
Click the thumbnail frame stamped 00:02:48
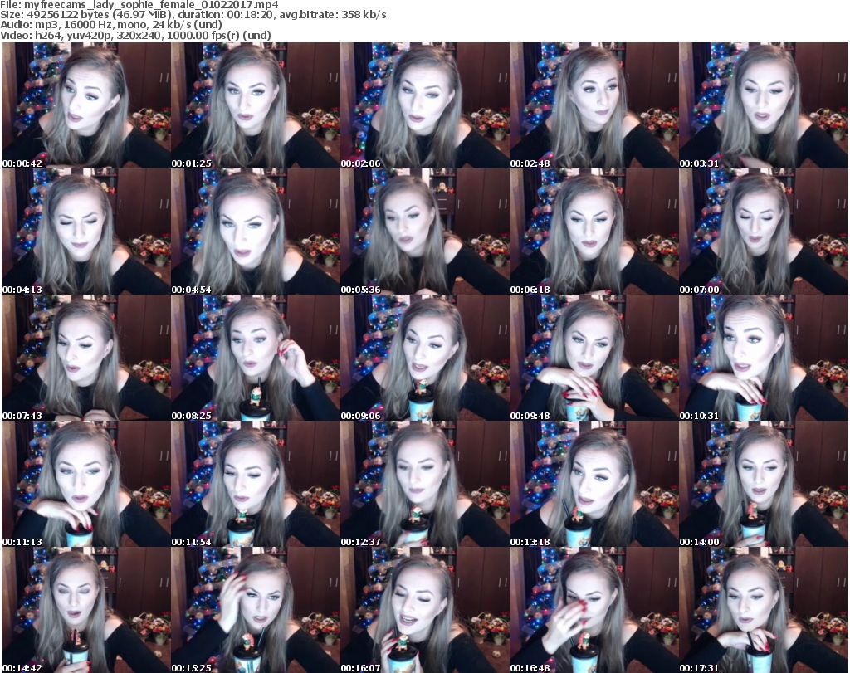tap(594, 105)
